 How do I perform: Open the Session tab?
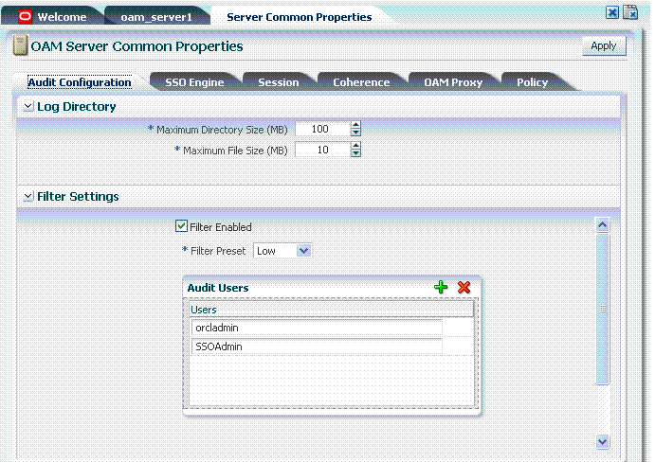(278, 82)
